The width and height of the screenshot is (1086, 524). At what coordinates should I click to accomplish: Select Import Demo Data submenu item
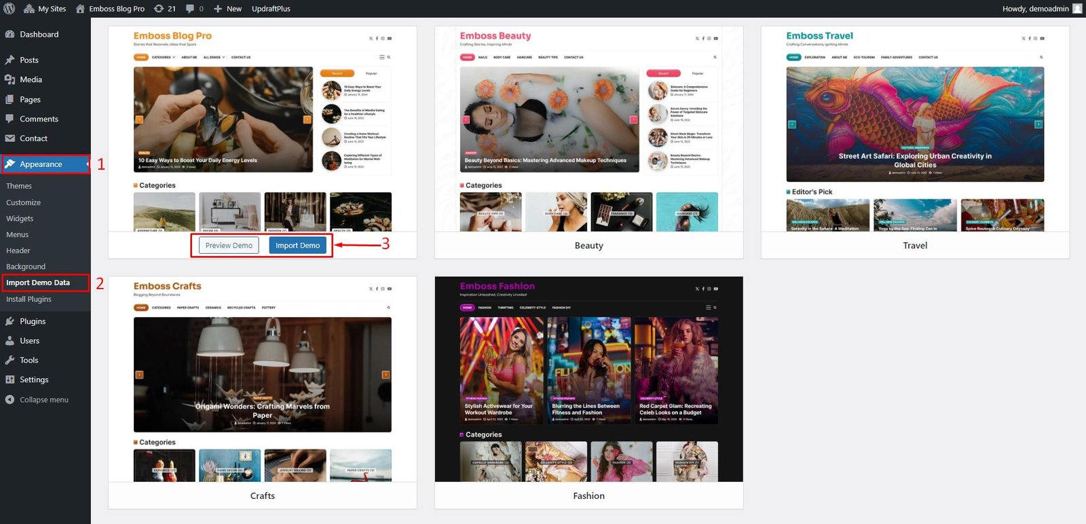pyautogui.click(x=38, y=282)
